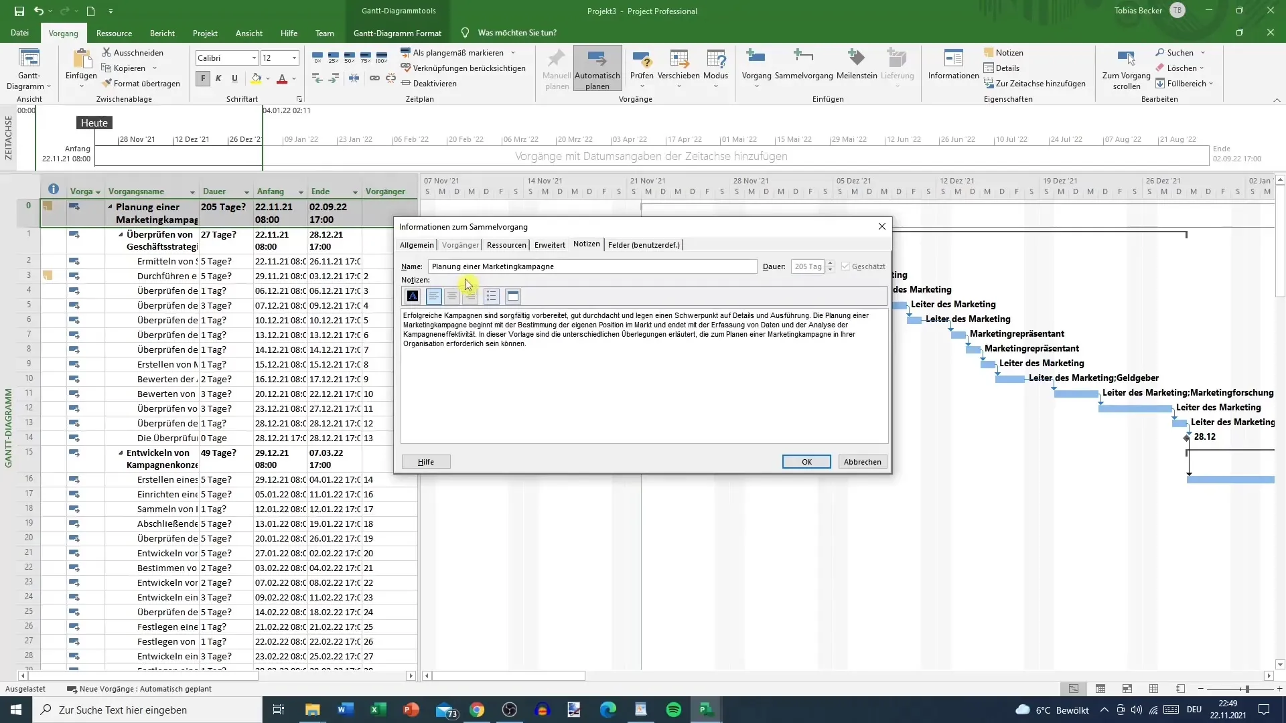The height and width of the screenshot is (723, 1286).
Task: Open the Windows Start menu
Action: click(x=16, y=710)
